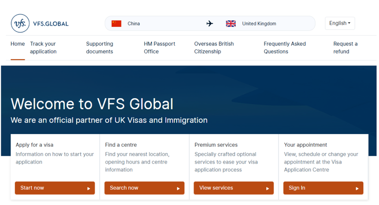Click the VFS Global logo
Screen dimensions: 379x205
point(40,23)
